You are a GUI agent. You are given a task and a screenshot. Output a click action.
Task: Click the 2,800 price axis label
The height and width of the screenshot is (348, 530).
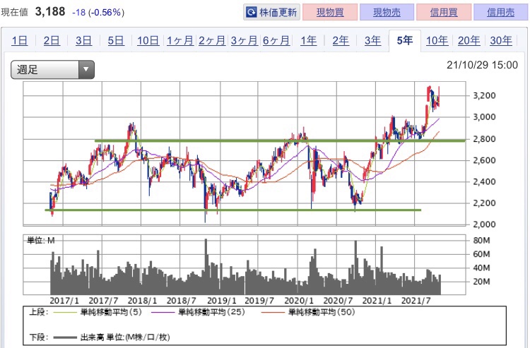pos(484,139)
